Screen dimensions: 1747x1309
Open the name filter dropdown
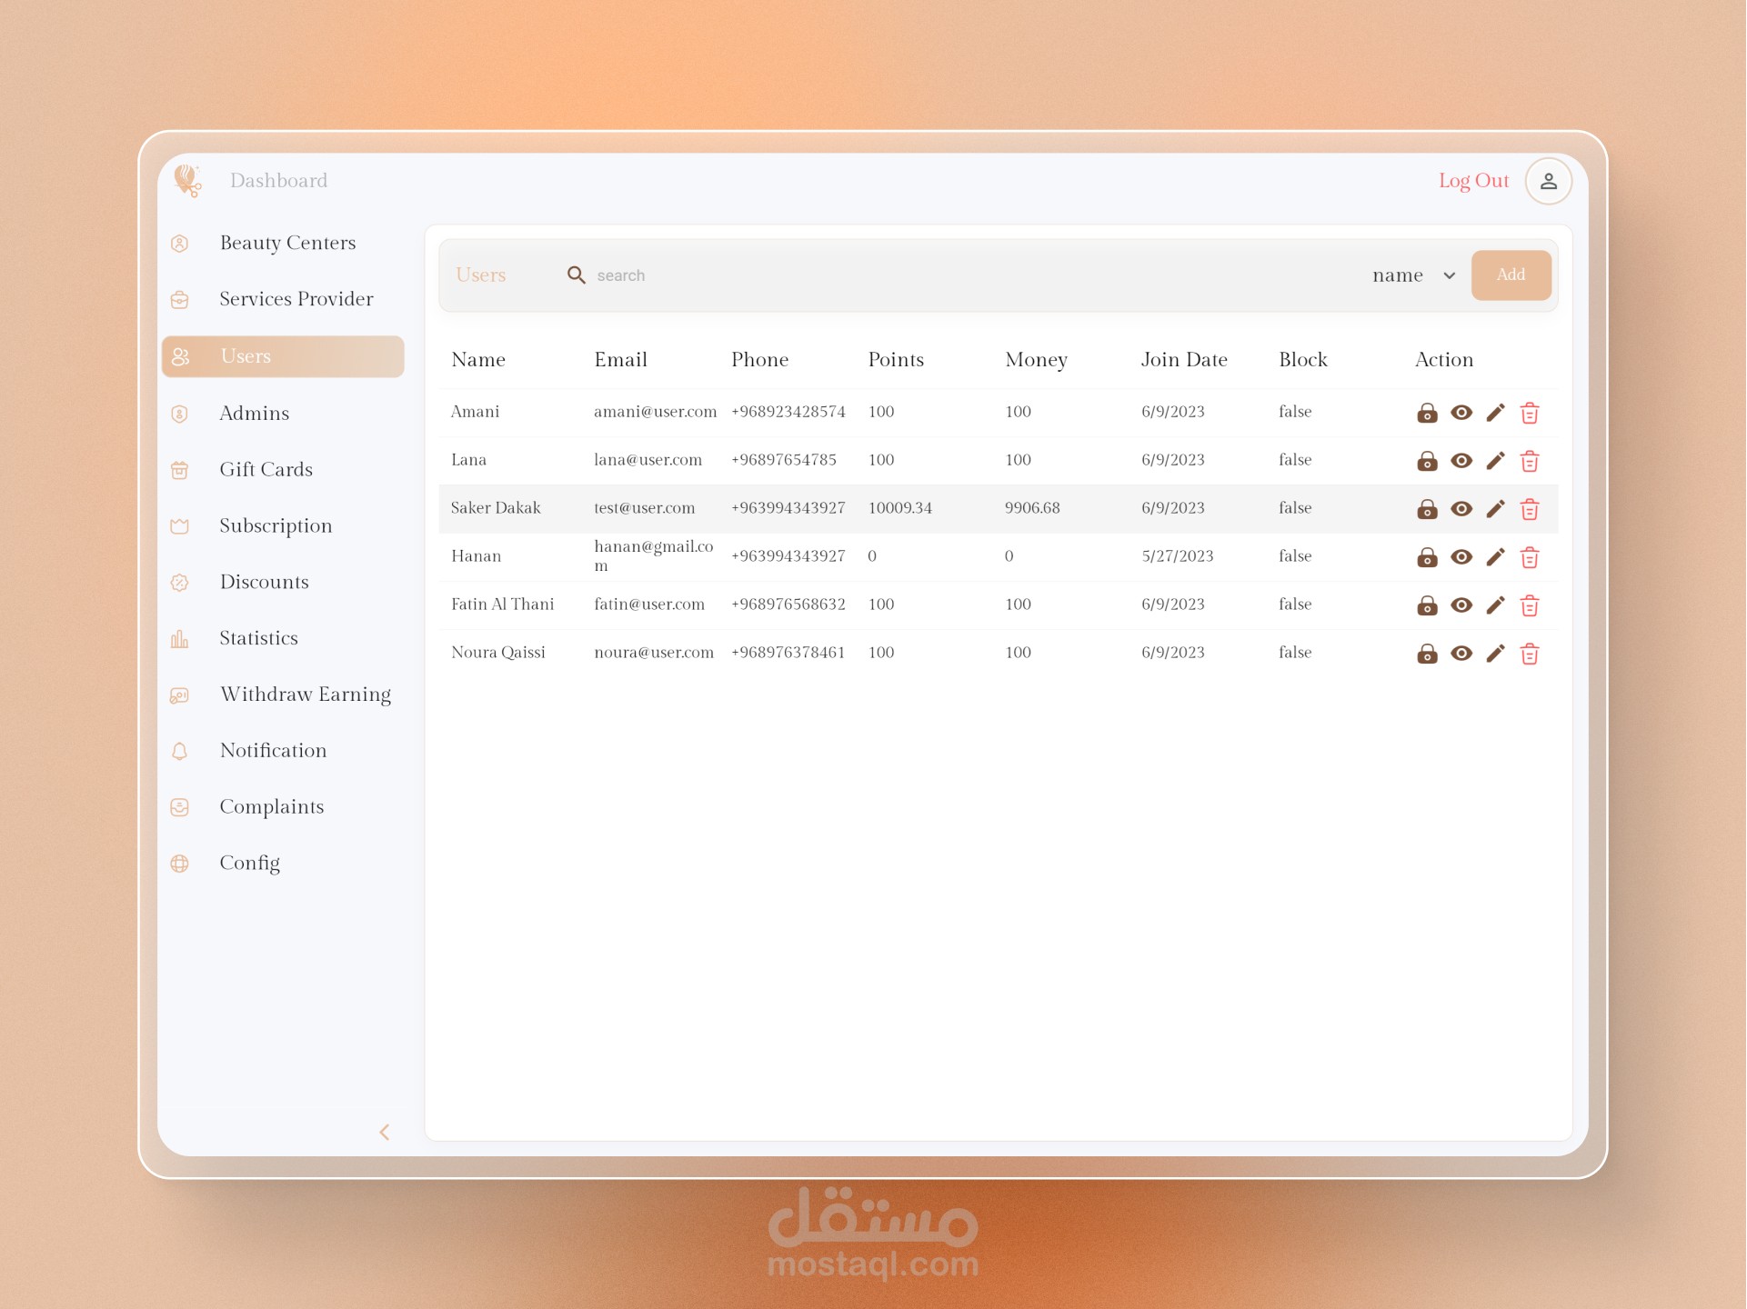point(1413,275)
